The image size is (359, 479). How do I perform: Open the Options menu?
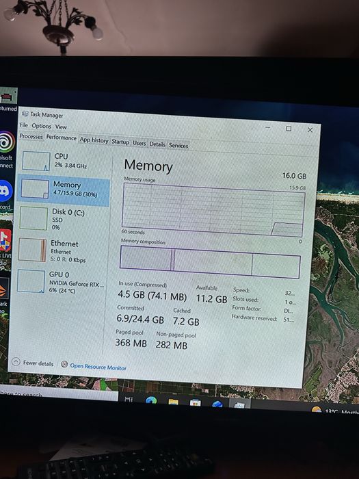tap(41, 126)
